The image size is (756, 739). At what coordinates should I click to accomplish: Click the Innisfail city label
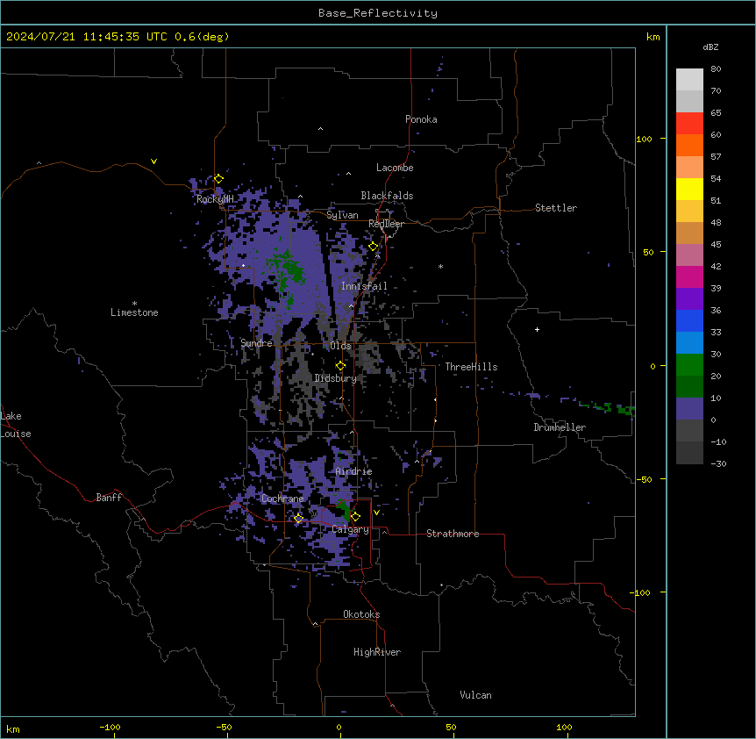[x=364, y=286]
